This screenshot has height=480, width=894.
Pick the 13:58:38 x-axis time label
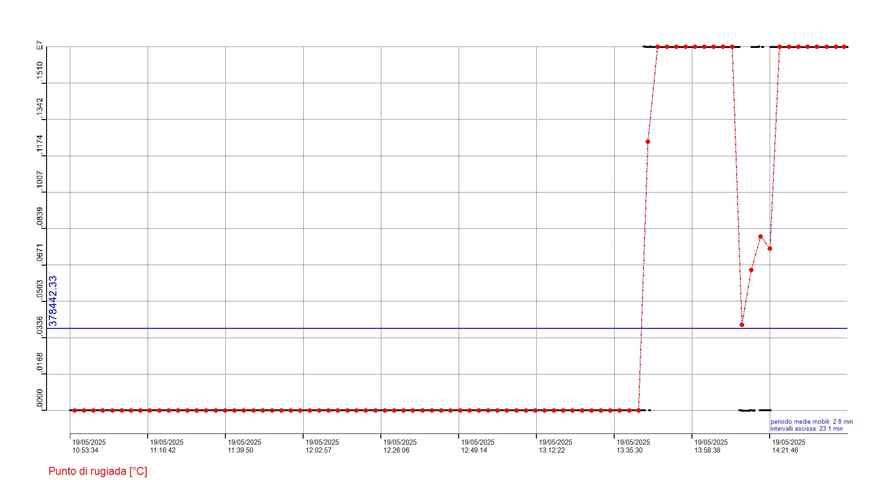tap(707, 450)
